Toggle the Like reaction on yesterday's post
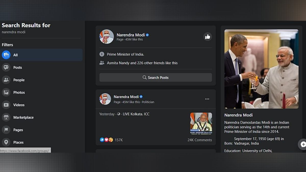 102,140
